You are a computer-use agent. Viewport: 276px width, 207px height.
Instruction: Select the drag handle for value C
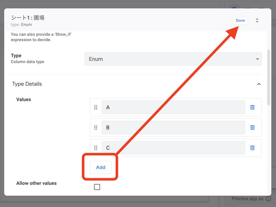(96, 148)
